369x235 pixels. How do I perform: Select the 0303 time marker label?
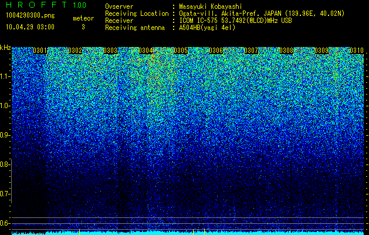click(110, 51)
